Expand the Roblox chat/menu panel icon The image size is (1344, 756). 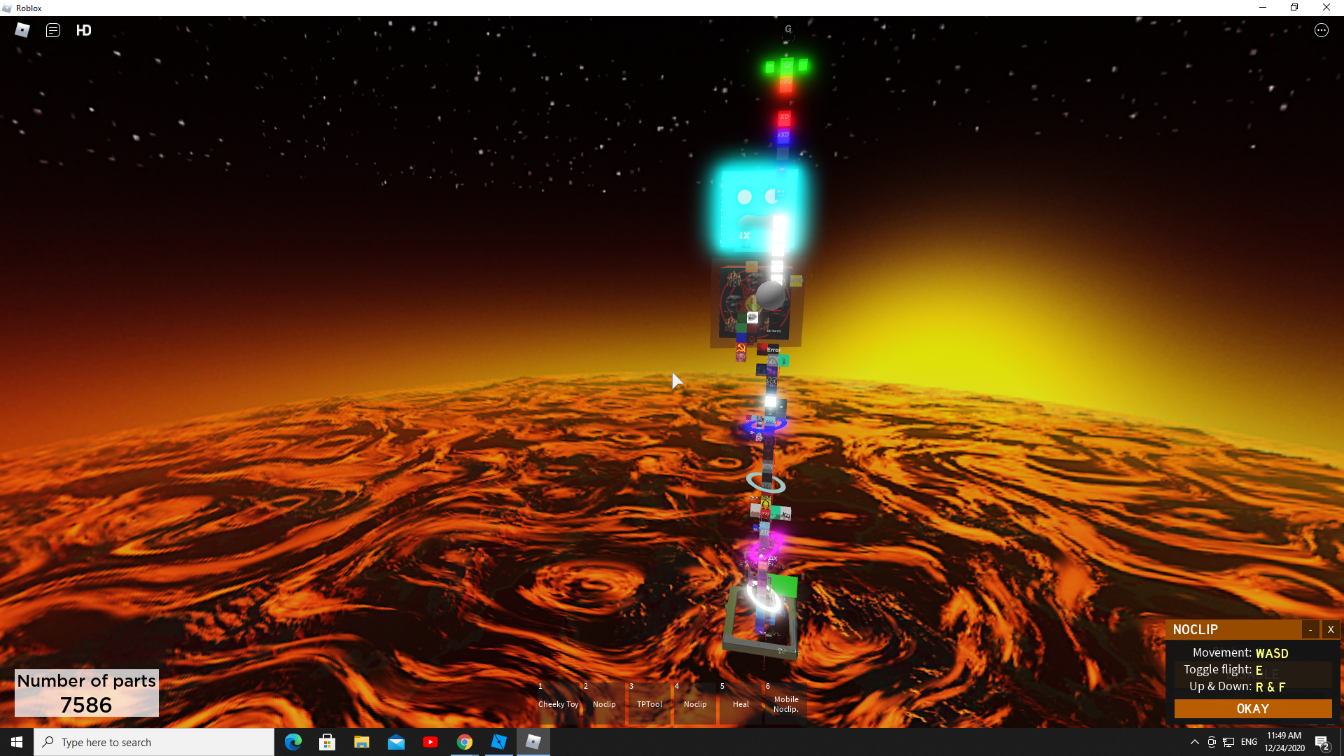tap(52, 31)
